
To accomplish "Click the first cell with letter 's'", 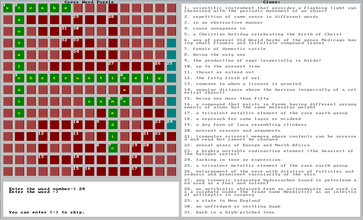I will click(8, 8).
